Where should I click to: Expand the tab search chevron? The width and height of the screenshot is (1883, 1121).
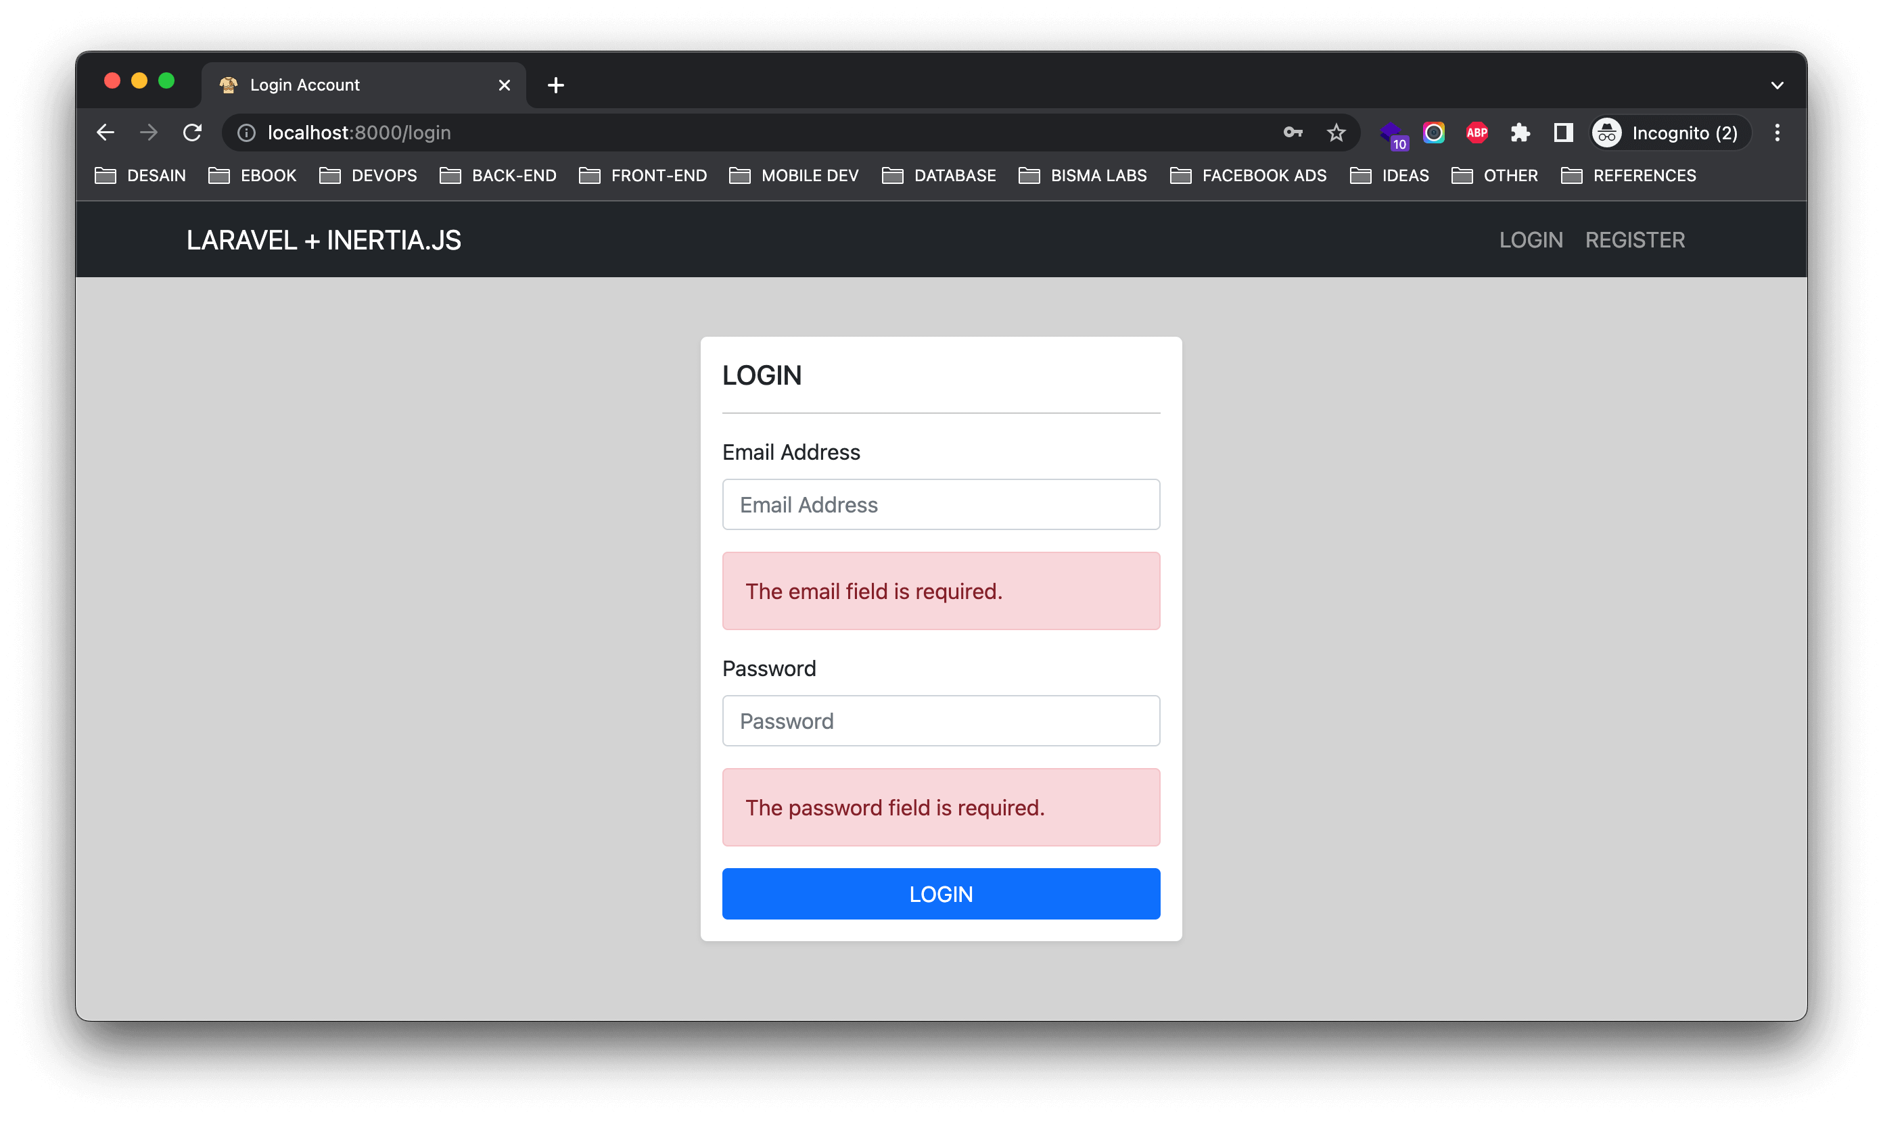[1777, 85]
